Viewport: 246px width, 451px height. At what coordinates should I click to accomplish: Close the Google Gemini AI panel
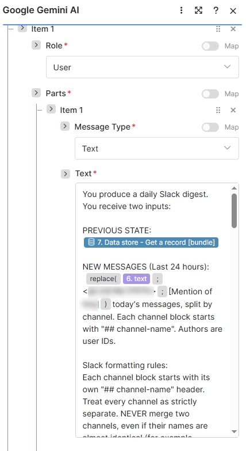[233, 11]
